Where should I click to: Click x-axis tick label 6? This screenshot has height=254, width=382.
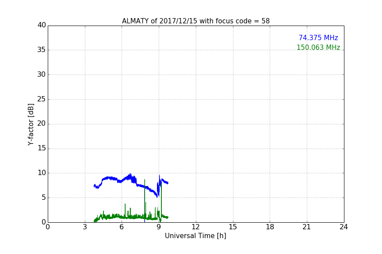[x=122, y=227]
